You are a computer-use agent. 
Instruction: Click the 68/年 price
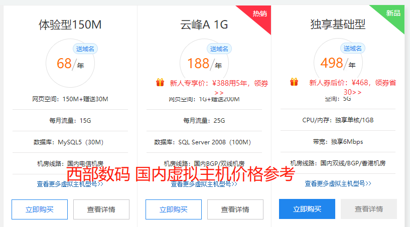(x=70, y=64)
